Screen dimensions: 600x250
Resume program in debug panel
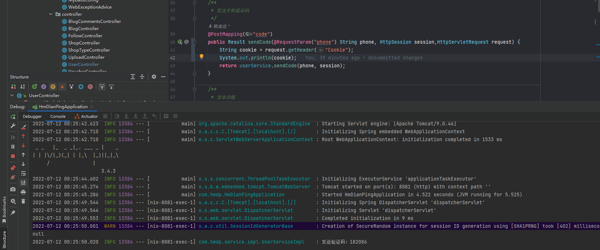[x=13, y=137]
